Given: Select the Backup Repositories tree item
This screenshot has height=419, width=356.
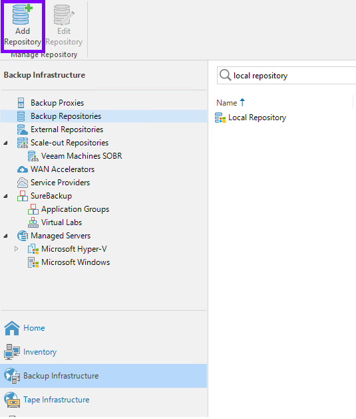Looking at the screenshot, I should (x=66, y=116).
